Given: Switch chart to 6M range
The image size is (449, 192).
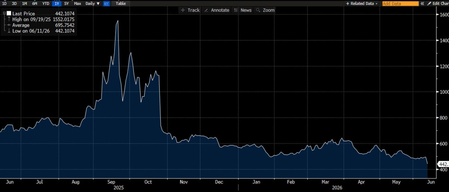Looking at the screenshot, I should pos(35,3).
